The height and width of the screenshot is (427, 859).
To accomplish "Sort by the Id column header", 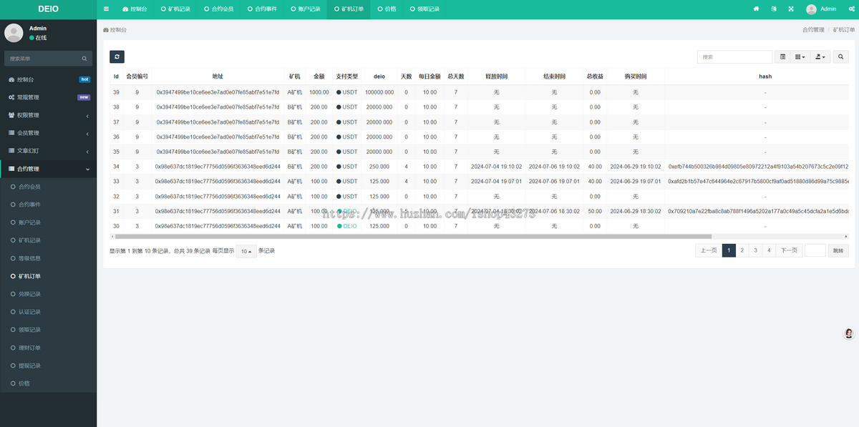I will tap(116, 76).
